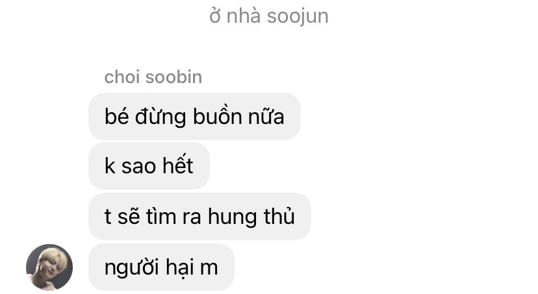The height and width of the screenshot is (294, 538).
Task: Click the word "soobin" in sender label
Action: [174, 77]
